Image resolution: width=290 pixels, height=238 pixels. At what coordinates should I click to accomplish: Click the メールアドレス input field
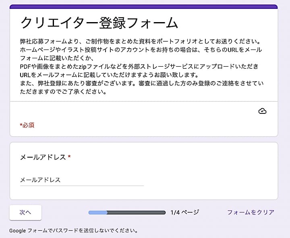tap(82, 180)
